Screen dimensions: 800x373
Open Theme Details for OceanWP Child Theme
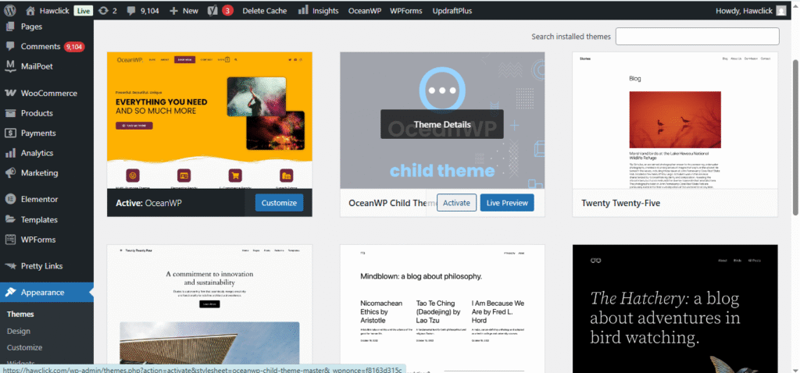(442, 124)
